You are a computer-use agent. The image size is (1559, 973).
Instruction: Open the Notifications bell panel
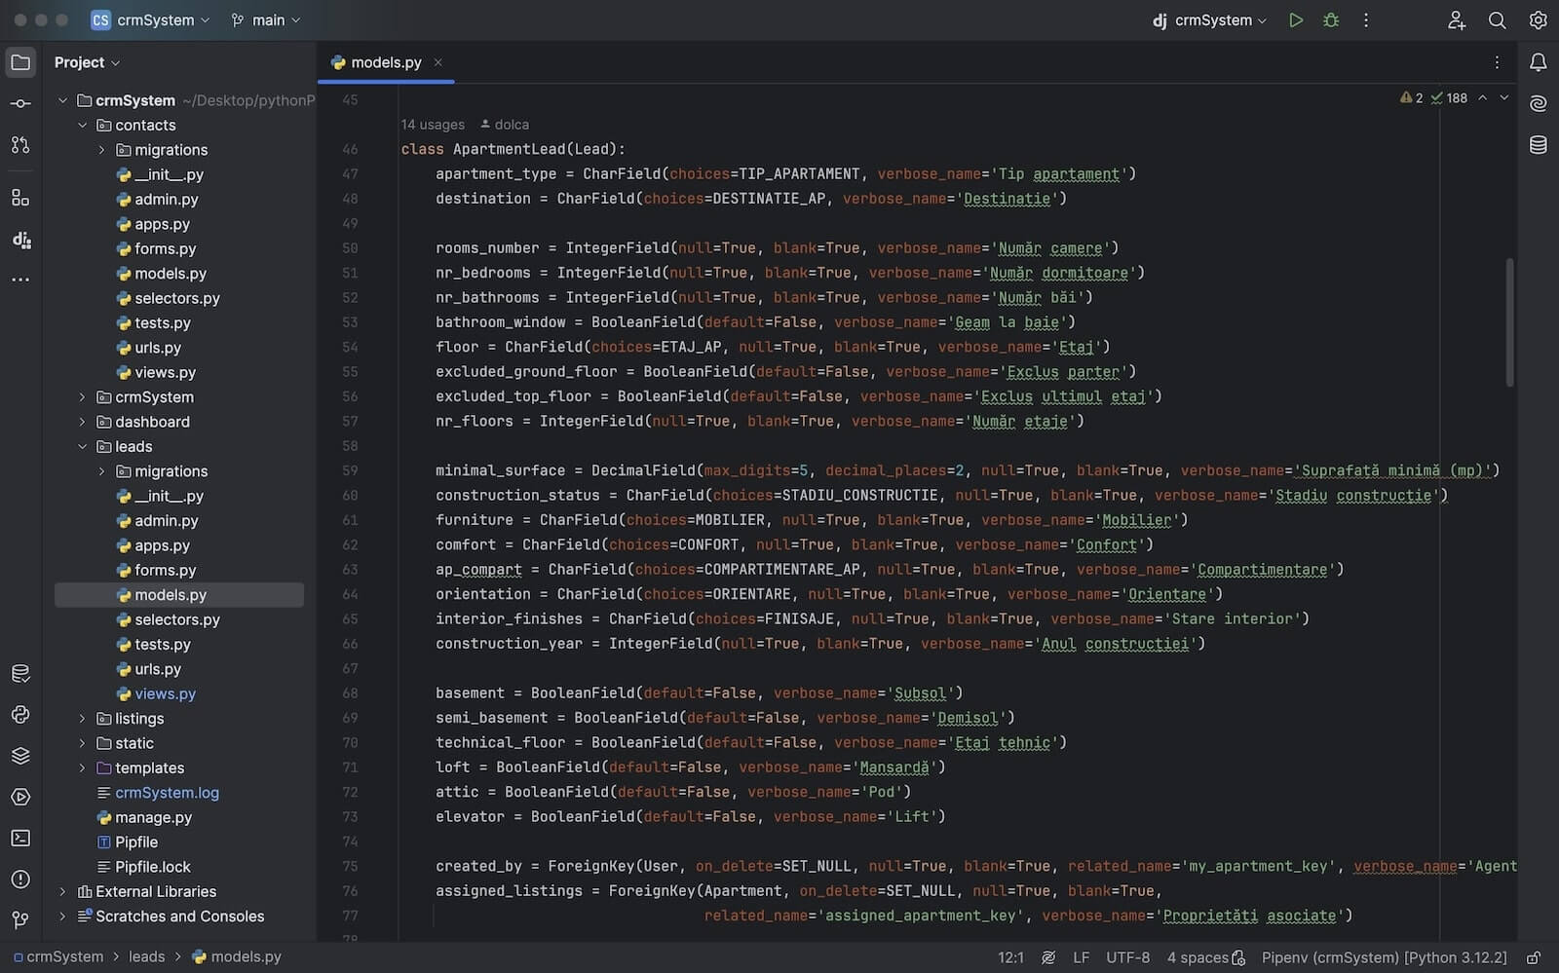tap(1538, 62)
